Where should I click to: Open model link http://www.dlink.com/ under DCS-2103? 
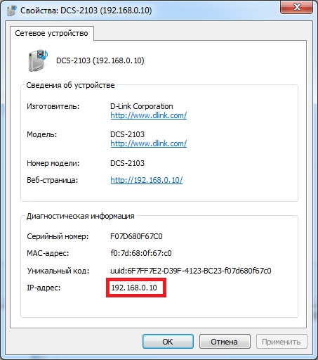coord(149,143)
